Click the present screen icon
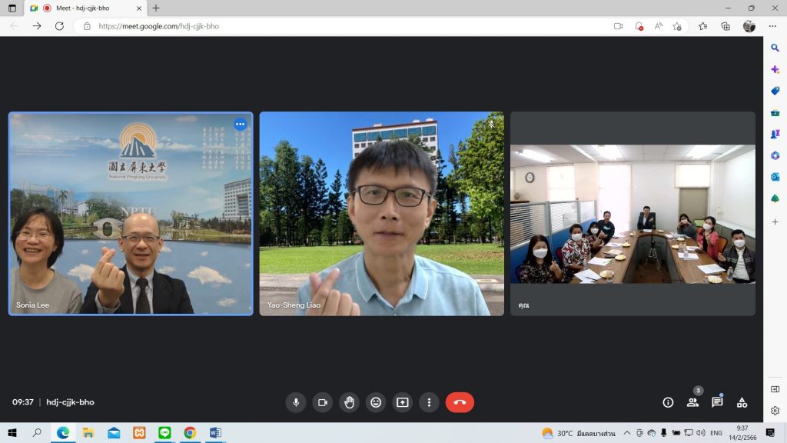This screenshot has width=787, height=443. point(402,402)
